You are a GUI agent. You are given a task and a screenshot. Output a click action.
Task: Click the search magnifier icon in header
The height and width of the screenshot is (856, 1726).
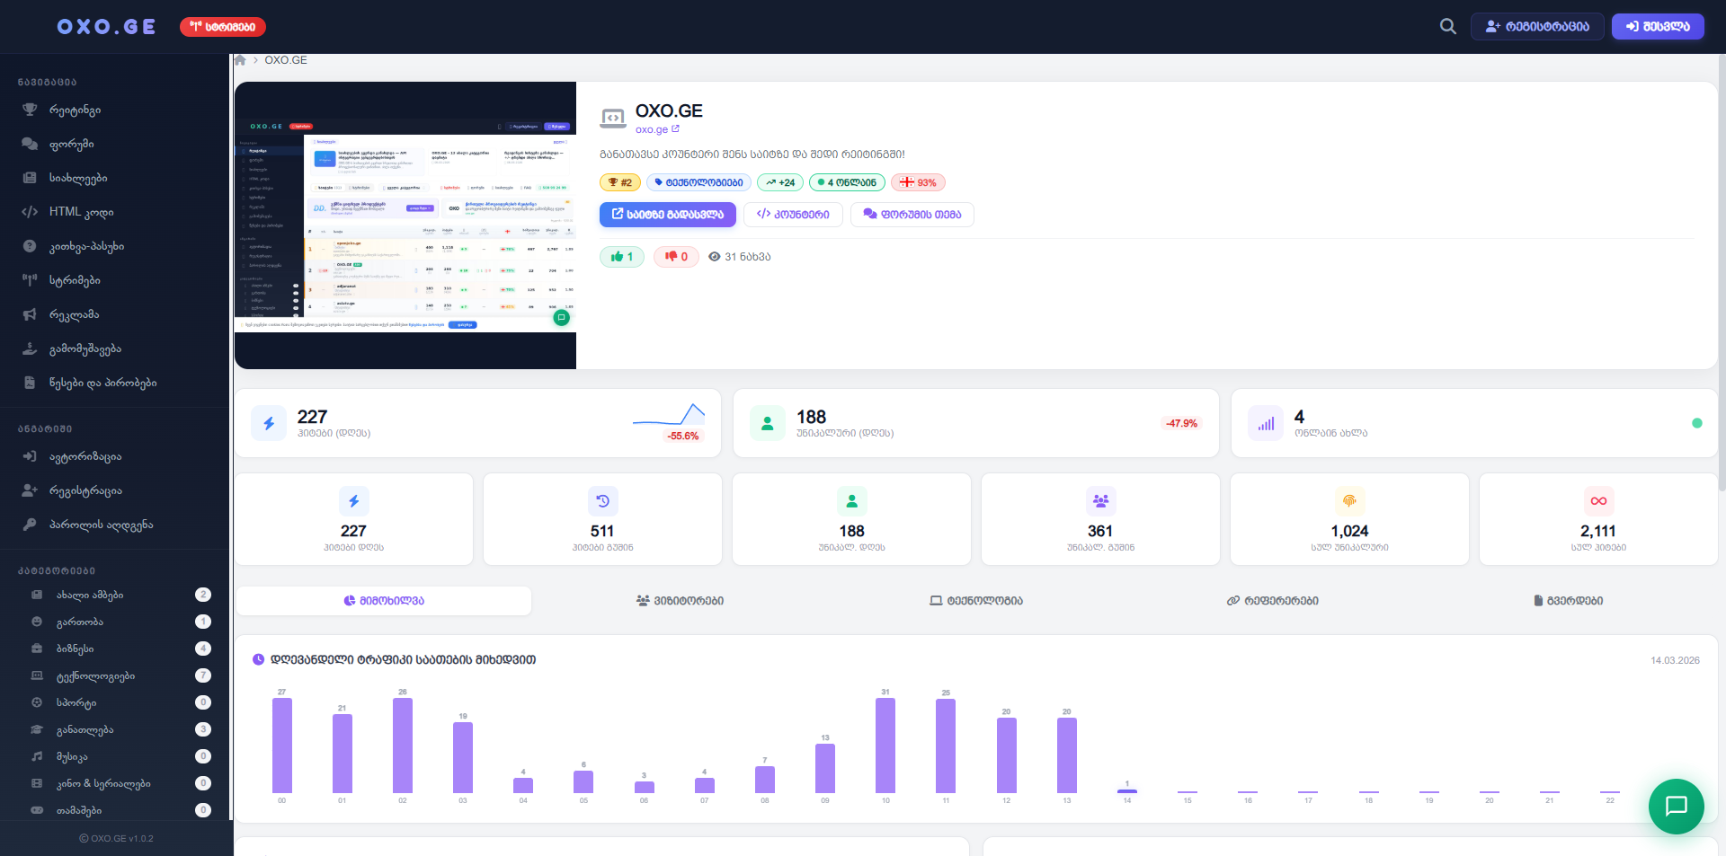pos(1447,27)
